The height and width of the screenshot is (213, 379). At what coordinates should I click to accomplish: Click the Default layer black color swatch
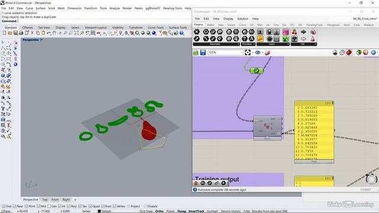click(99, 211)
